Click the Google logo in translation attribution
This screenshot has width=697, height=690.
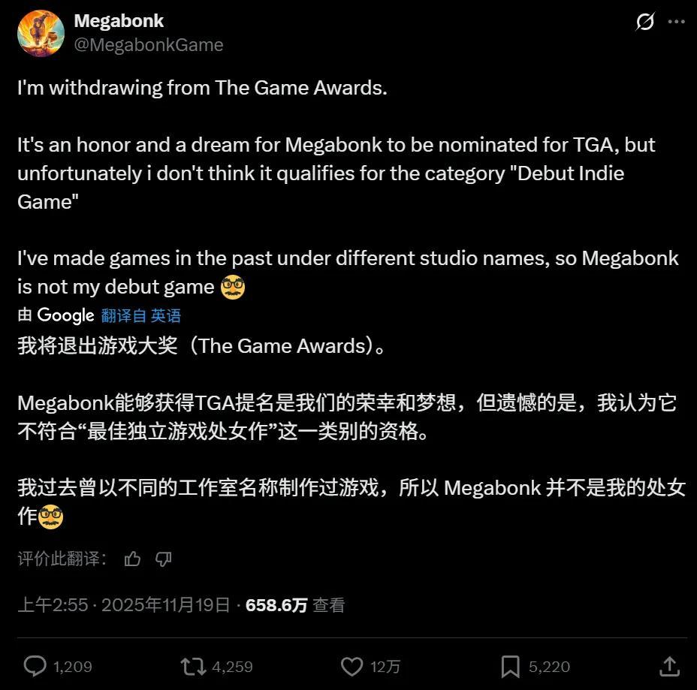tap(65, 315)
